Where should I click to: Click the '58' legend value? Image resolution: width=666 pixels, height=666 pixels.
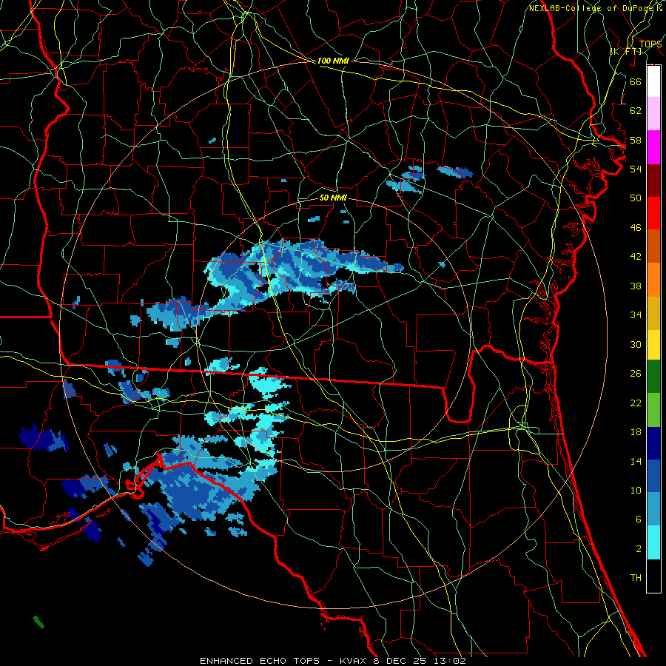(636, 140)
